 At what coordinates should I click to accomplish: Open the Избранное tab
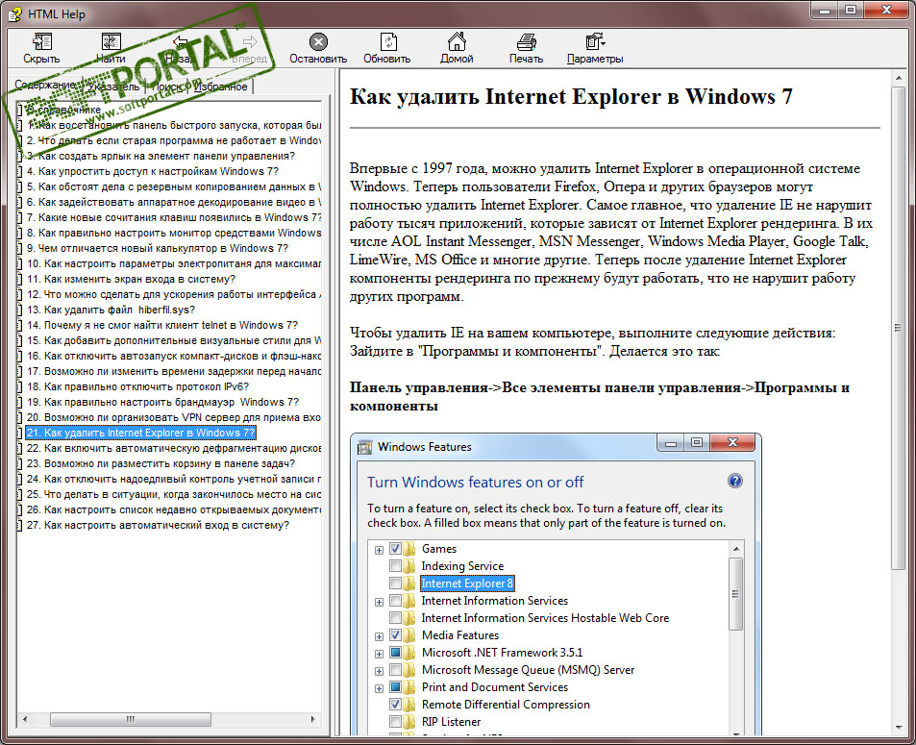tap(220, 87)
